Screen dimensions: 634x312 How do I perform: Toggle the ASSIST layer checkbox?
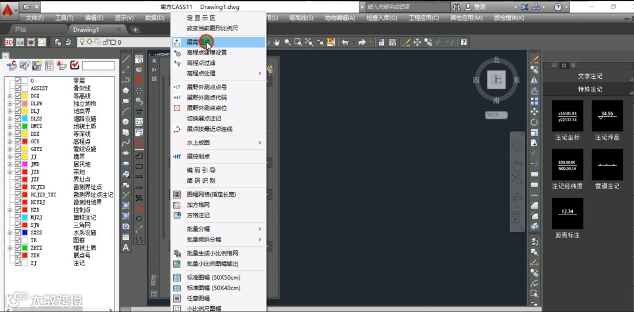pyautogui.click(x=18, y=88)
